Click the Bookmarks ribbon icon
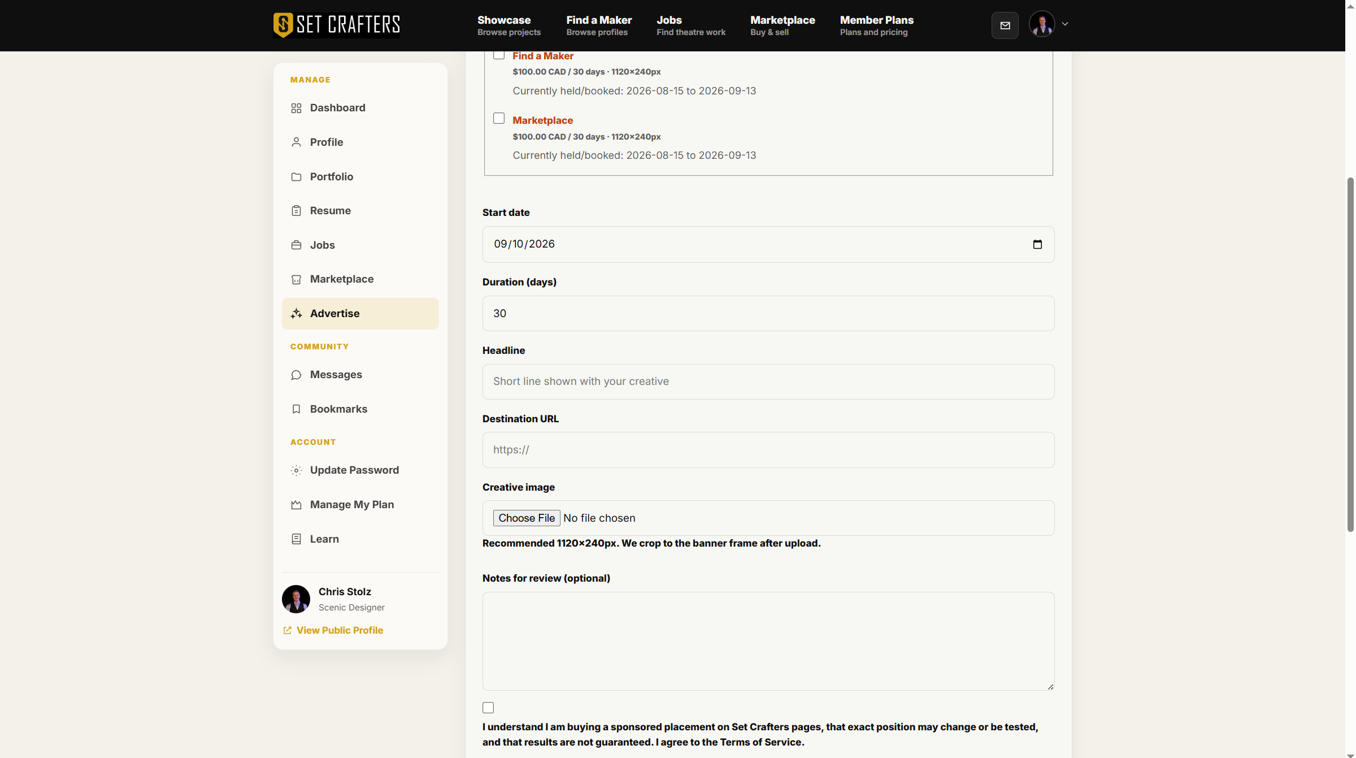 click(x=296, y=409)
